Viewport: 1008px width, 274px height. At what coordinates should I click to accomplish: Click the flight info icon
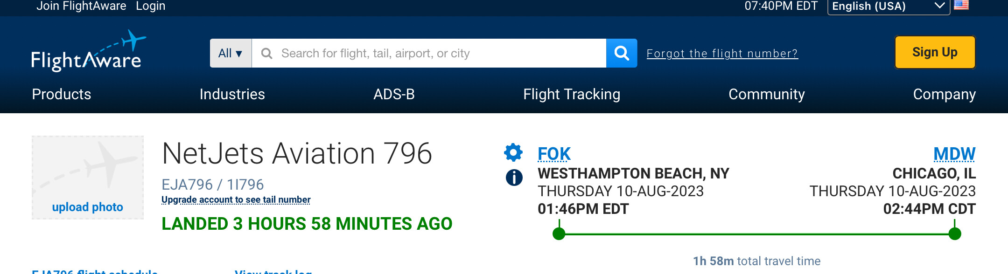pyautogui.click(x=514, y=178)
